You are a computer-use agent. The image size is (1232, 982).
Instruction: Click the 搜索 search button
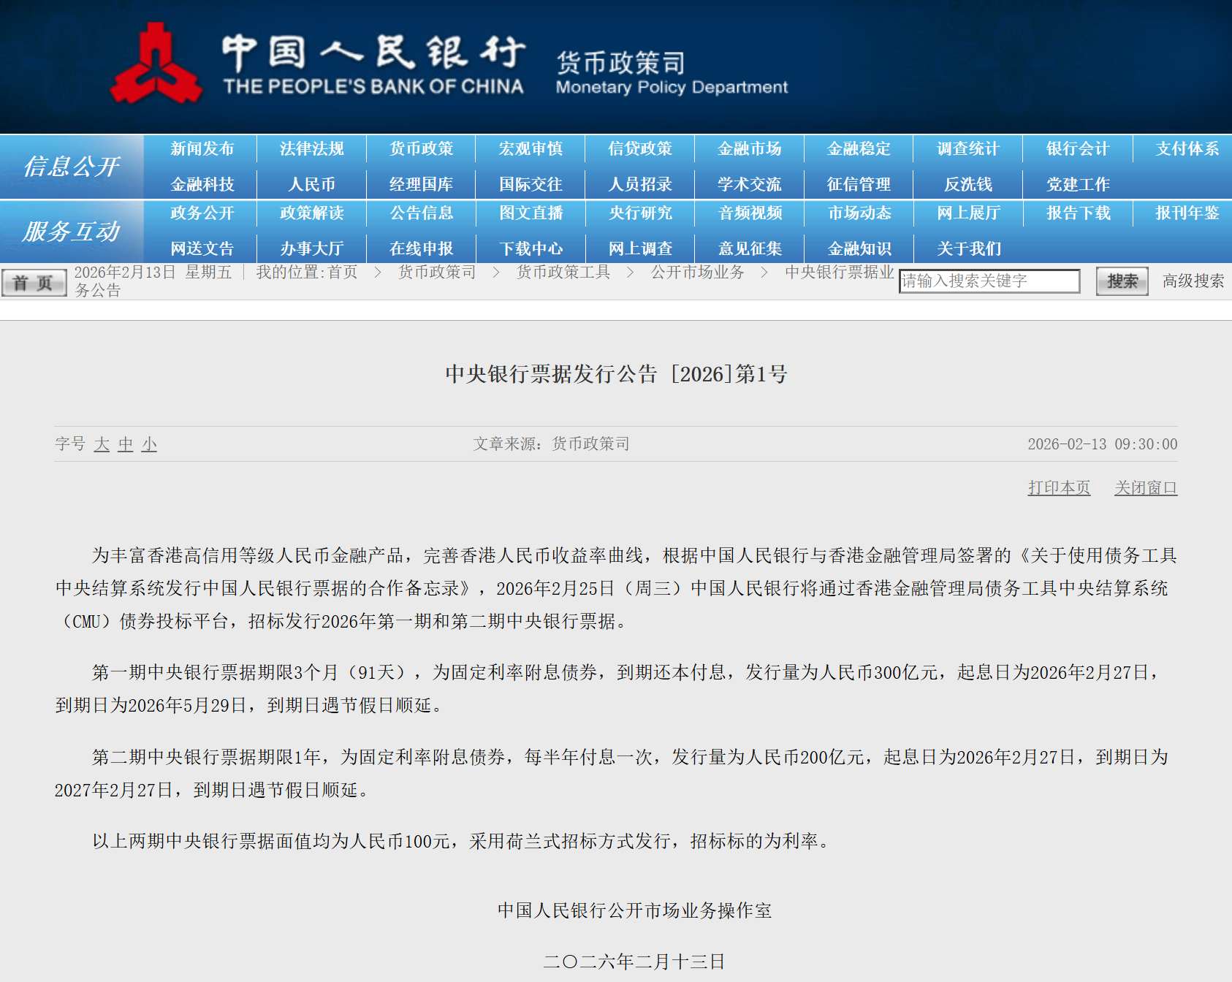pyautogui.click(x=1122, y=281)
